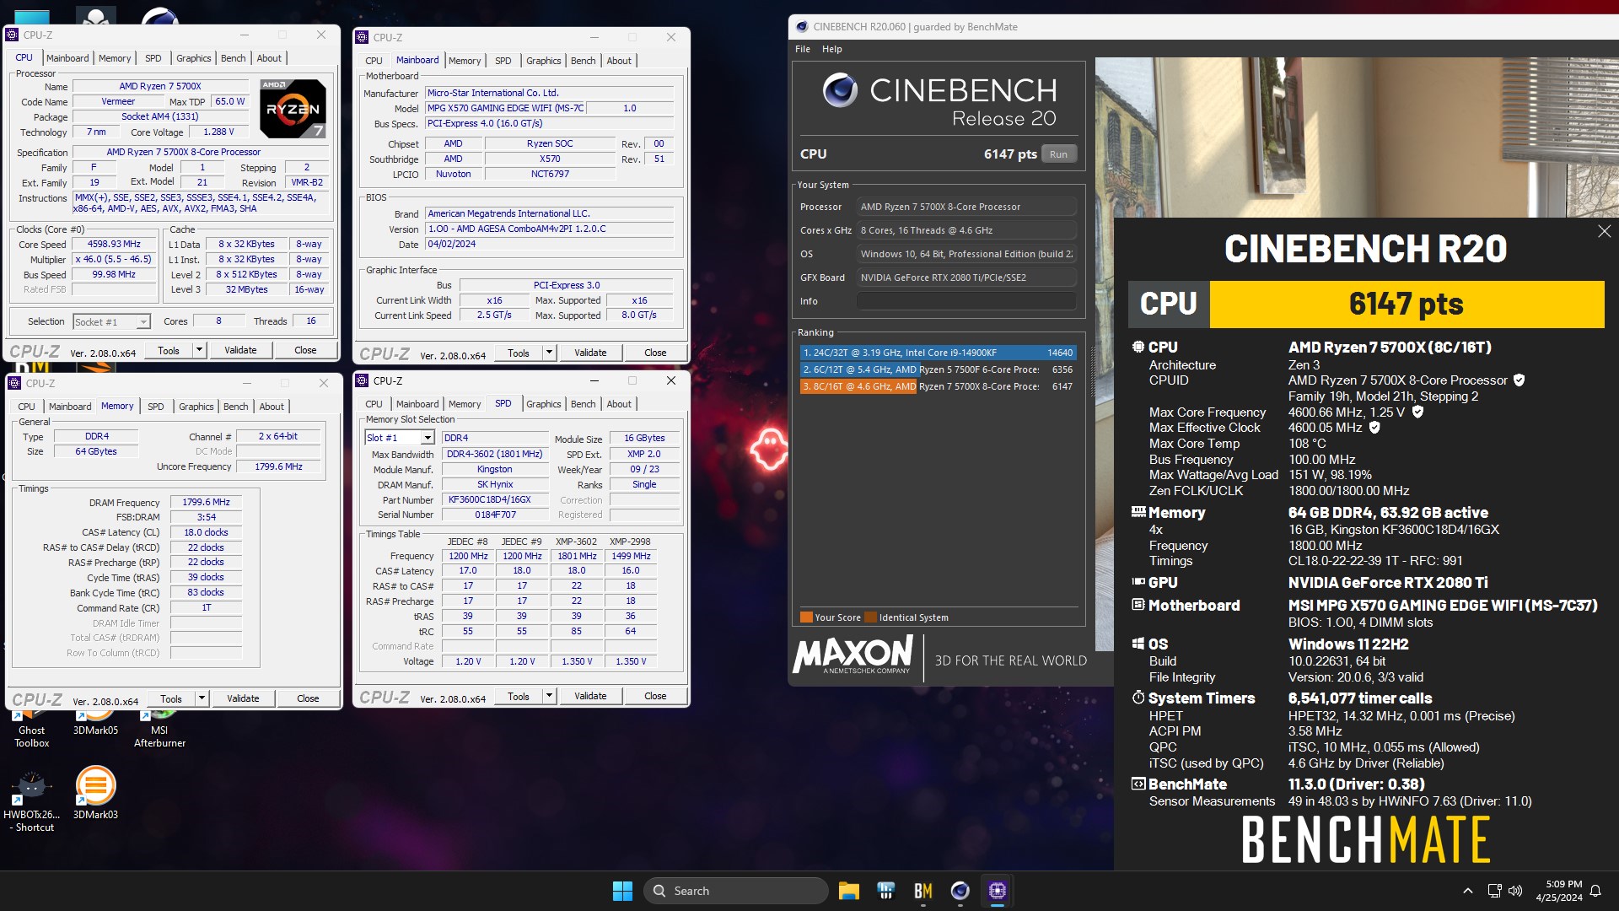Click Validate in the Mainboard window
This screenshot has height=911, width=1619.
click(x=590, y=353)
